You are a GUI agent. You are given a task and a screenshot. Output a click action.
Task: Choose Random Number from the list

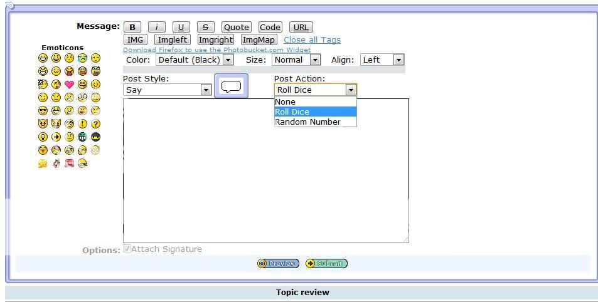[x=316, y=122]
